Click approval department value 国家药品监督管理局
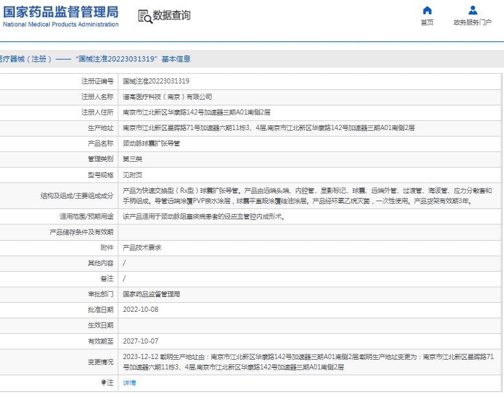 pyautogui.click(x=151, y=294)
